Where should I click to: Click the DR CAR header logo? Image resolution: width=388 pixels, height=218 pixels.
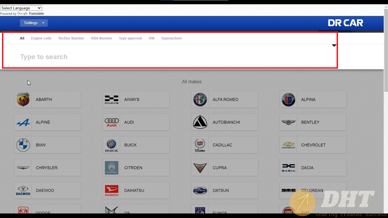tap(345, 23)
